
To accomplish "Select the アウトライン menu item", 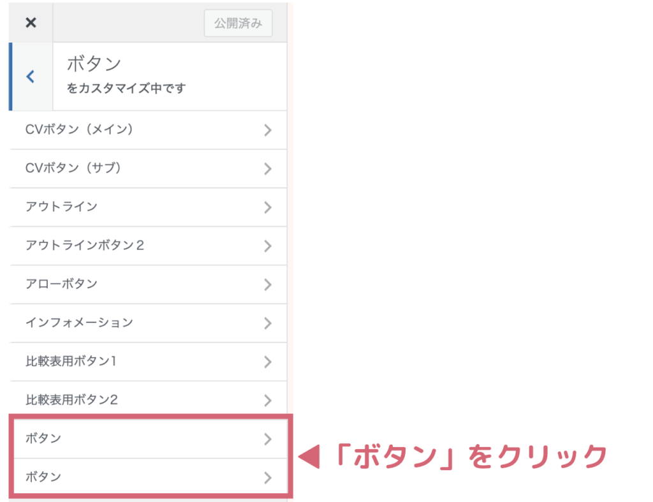I will 148,207.
